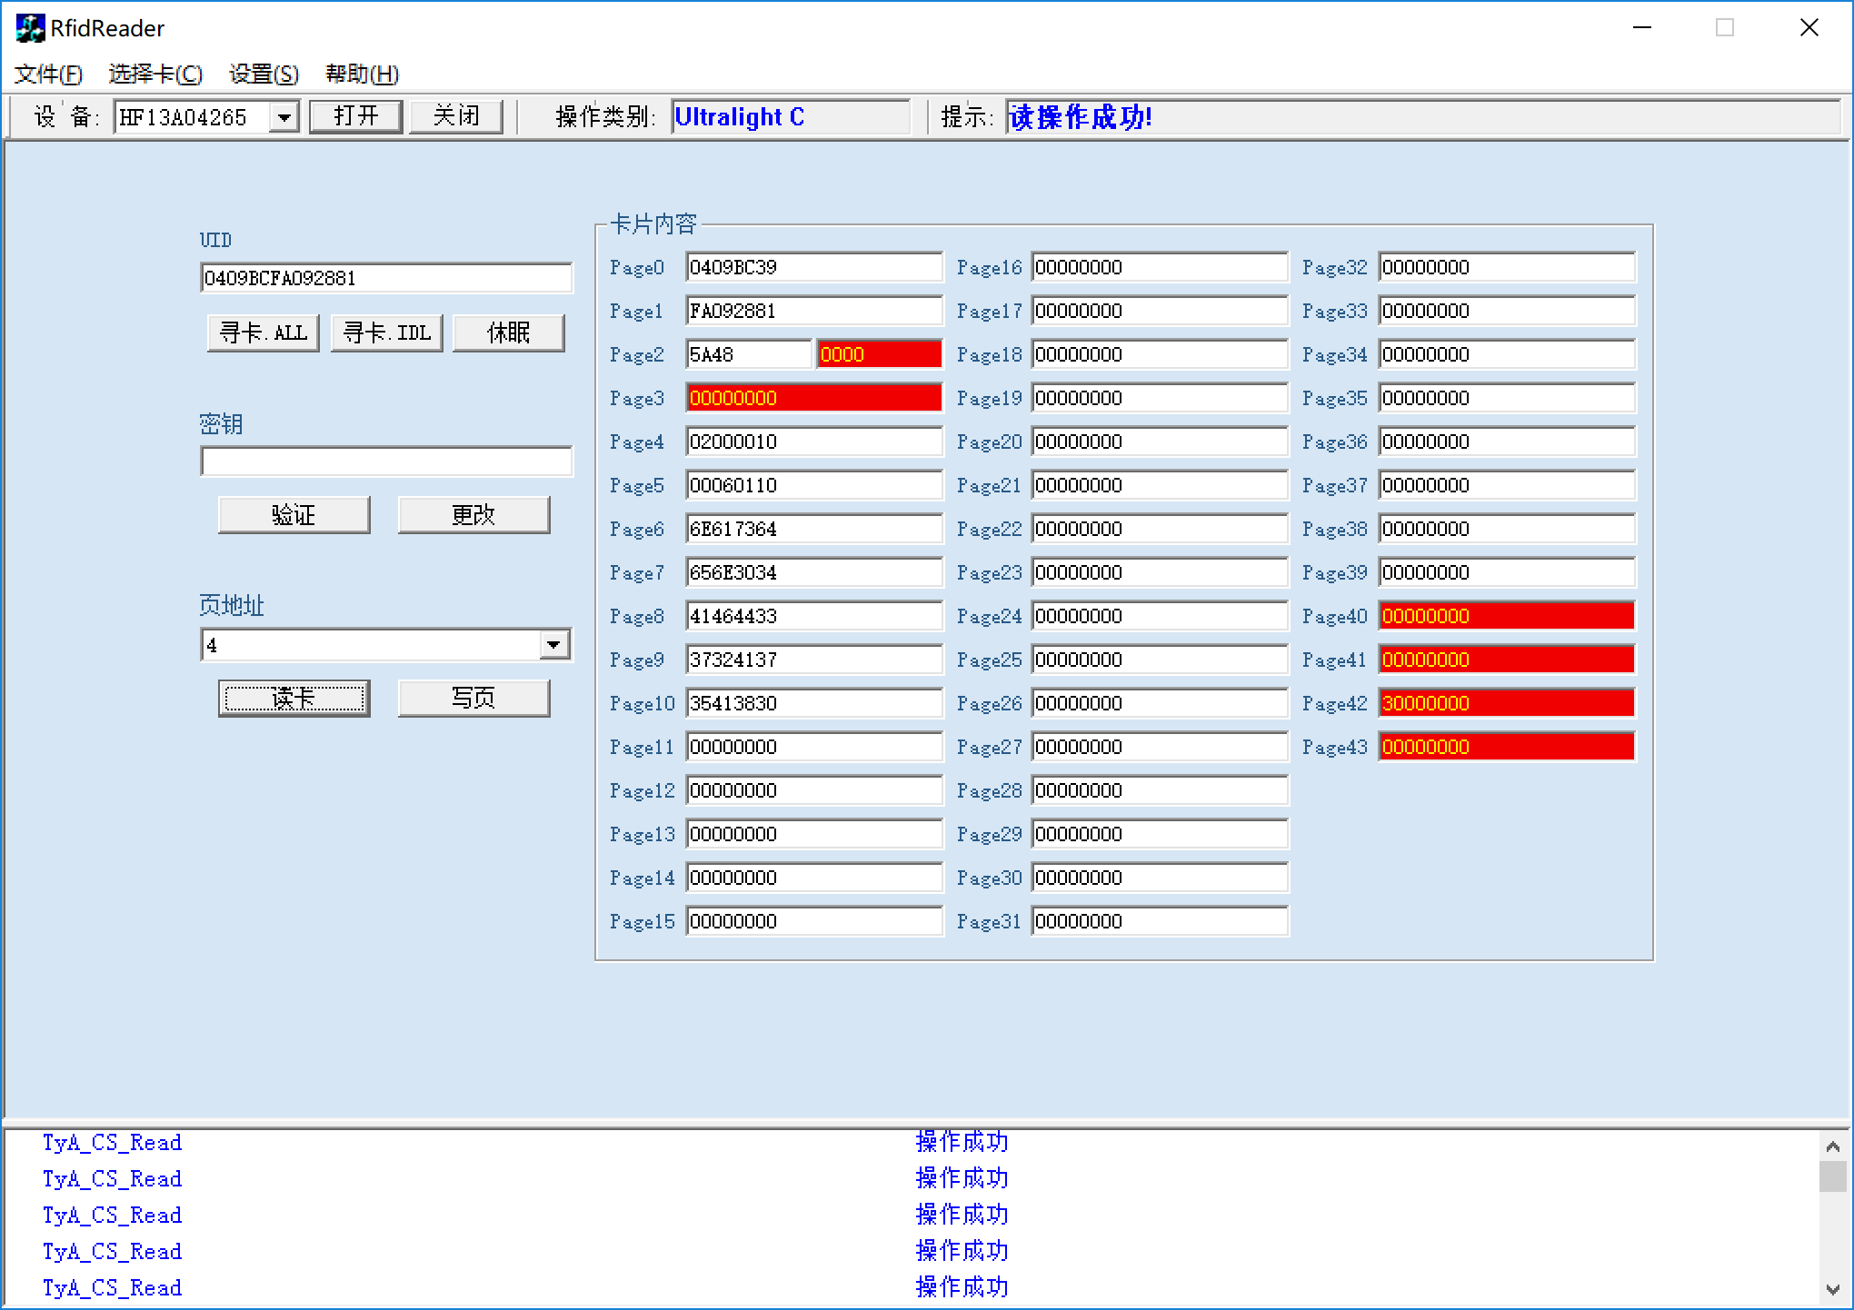Click the 更改 change key button

(473, 515)
